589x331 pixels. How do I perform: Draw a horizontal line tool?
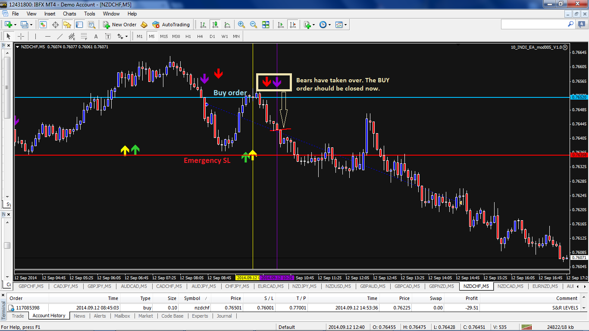48,37
